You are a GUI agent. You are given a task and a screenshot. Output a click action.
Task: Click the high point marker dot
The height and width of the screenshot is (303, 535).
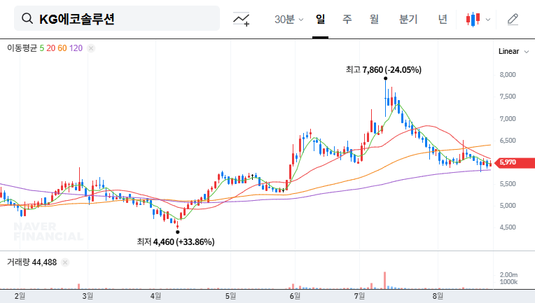(386, 78)
